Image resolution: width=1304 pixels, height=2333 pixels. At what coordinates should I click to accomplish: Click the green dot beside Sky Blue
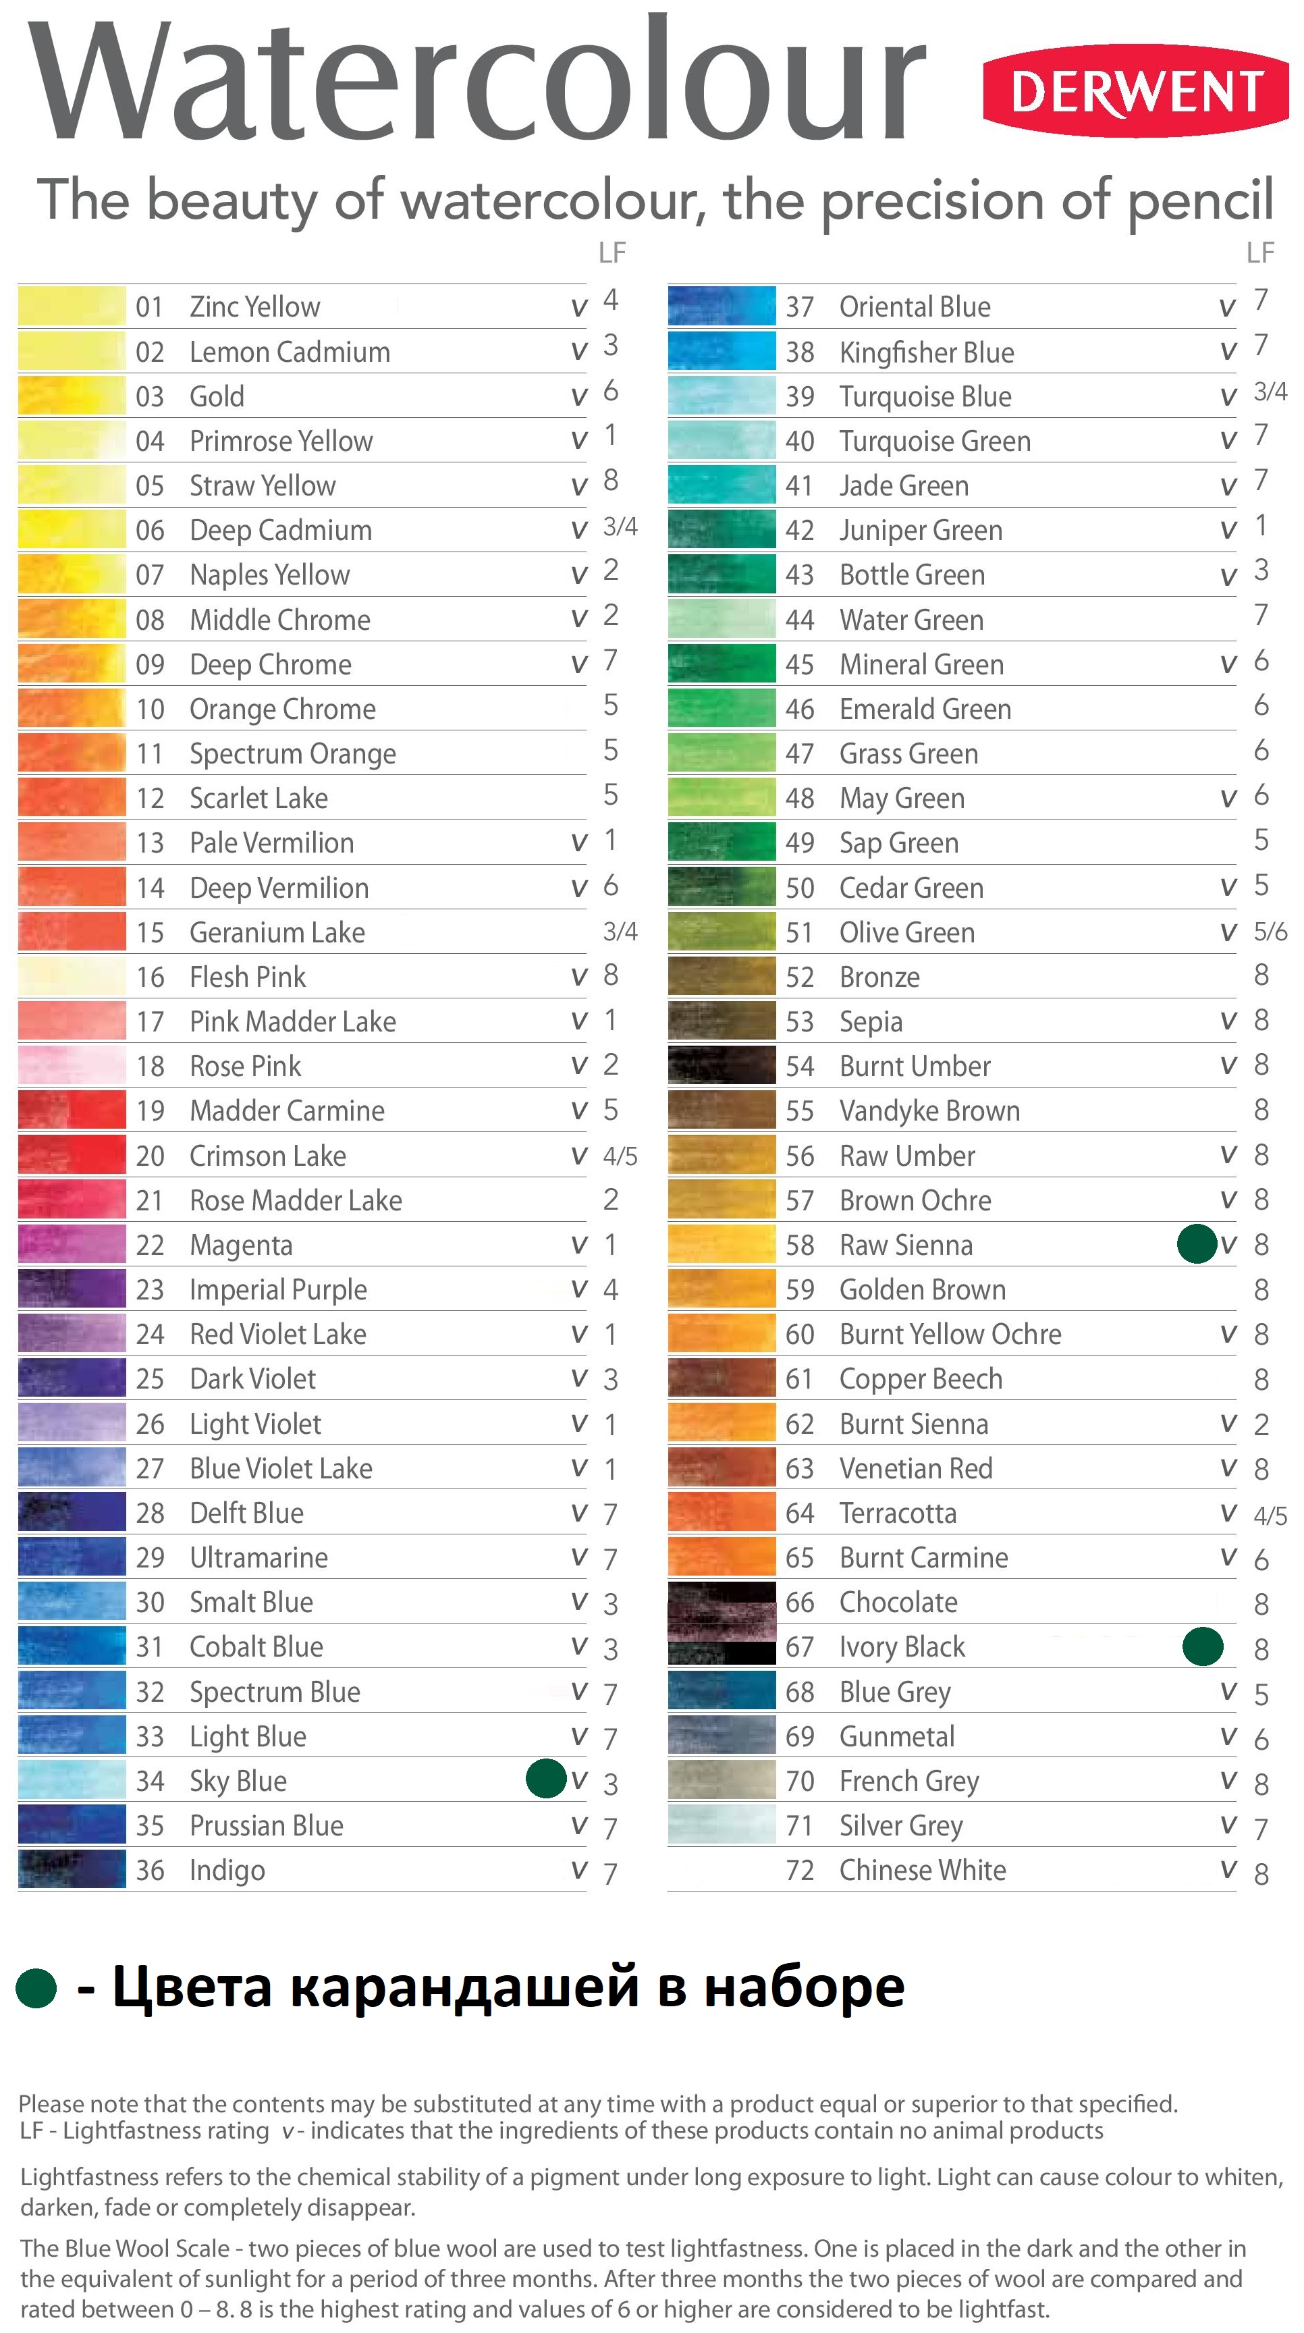(x=546, y=1778)
